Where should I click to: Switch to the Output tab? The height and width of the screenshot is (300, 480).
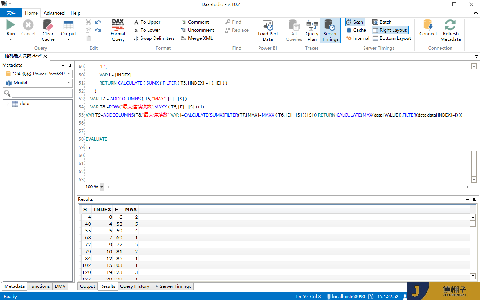[x=87, y=286]
